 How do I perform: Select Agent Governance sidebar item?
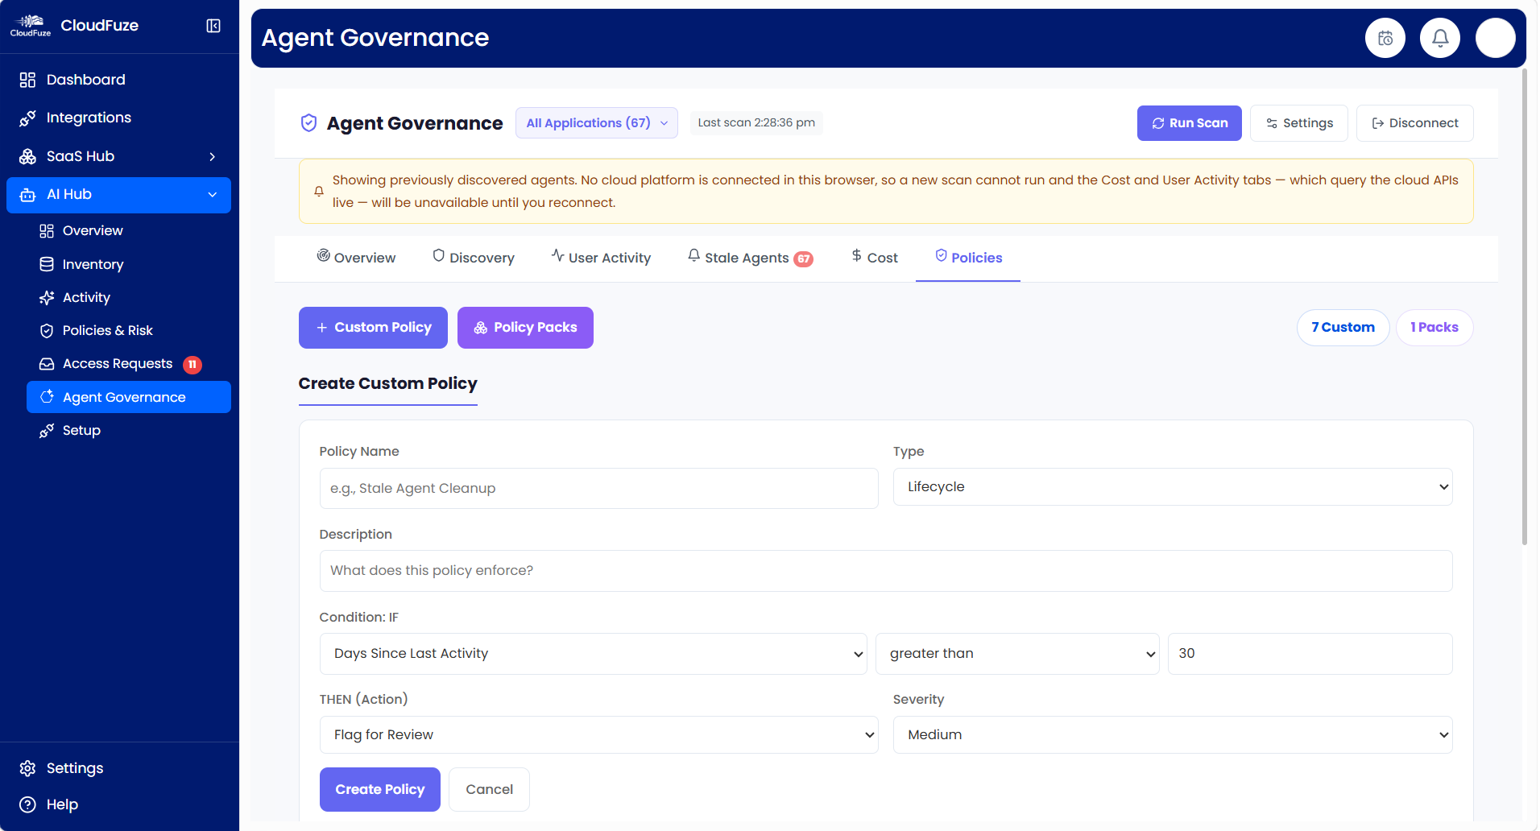pyautogui.click(x=129, y=397)
